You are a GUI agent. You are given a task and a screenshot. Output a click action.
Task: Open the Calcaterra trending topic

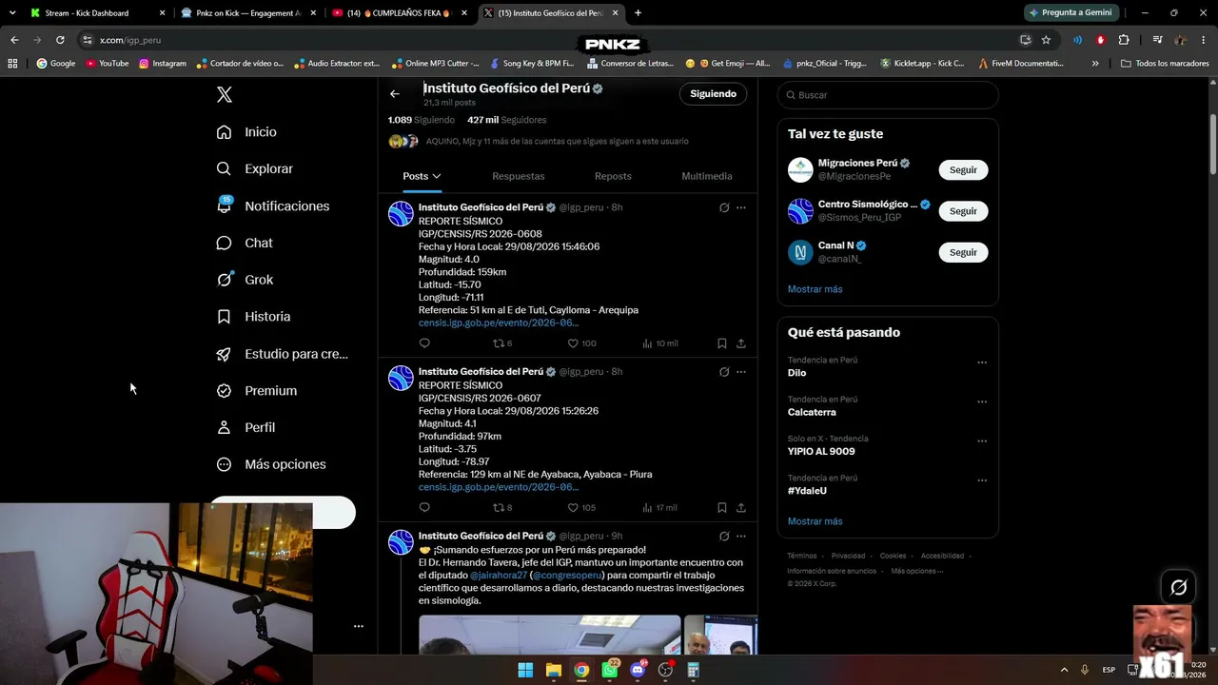tap(812, 412)
